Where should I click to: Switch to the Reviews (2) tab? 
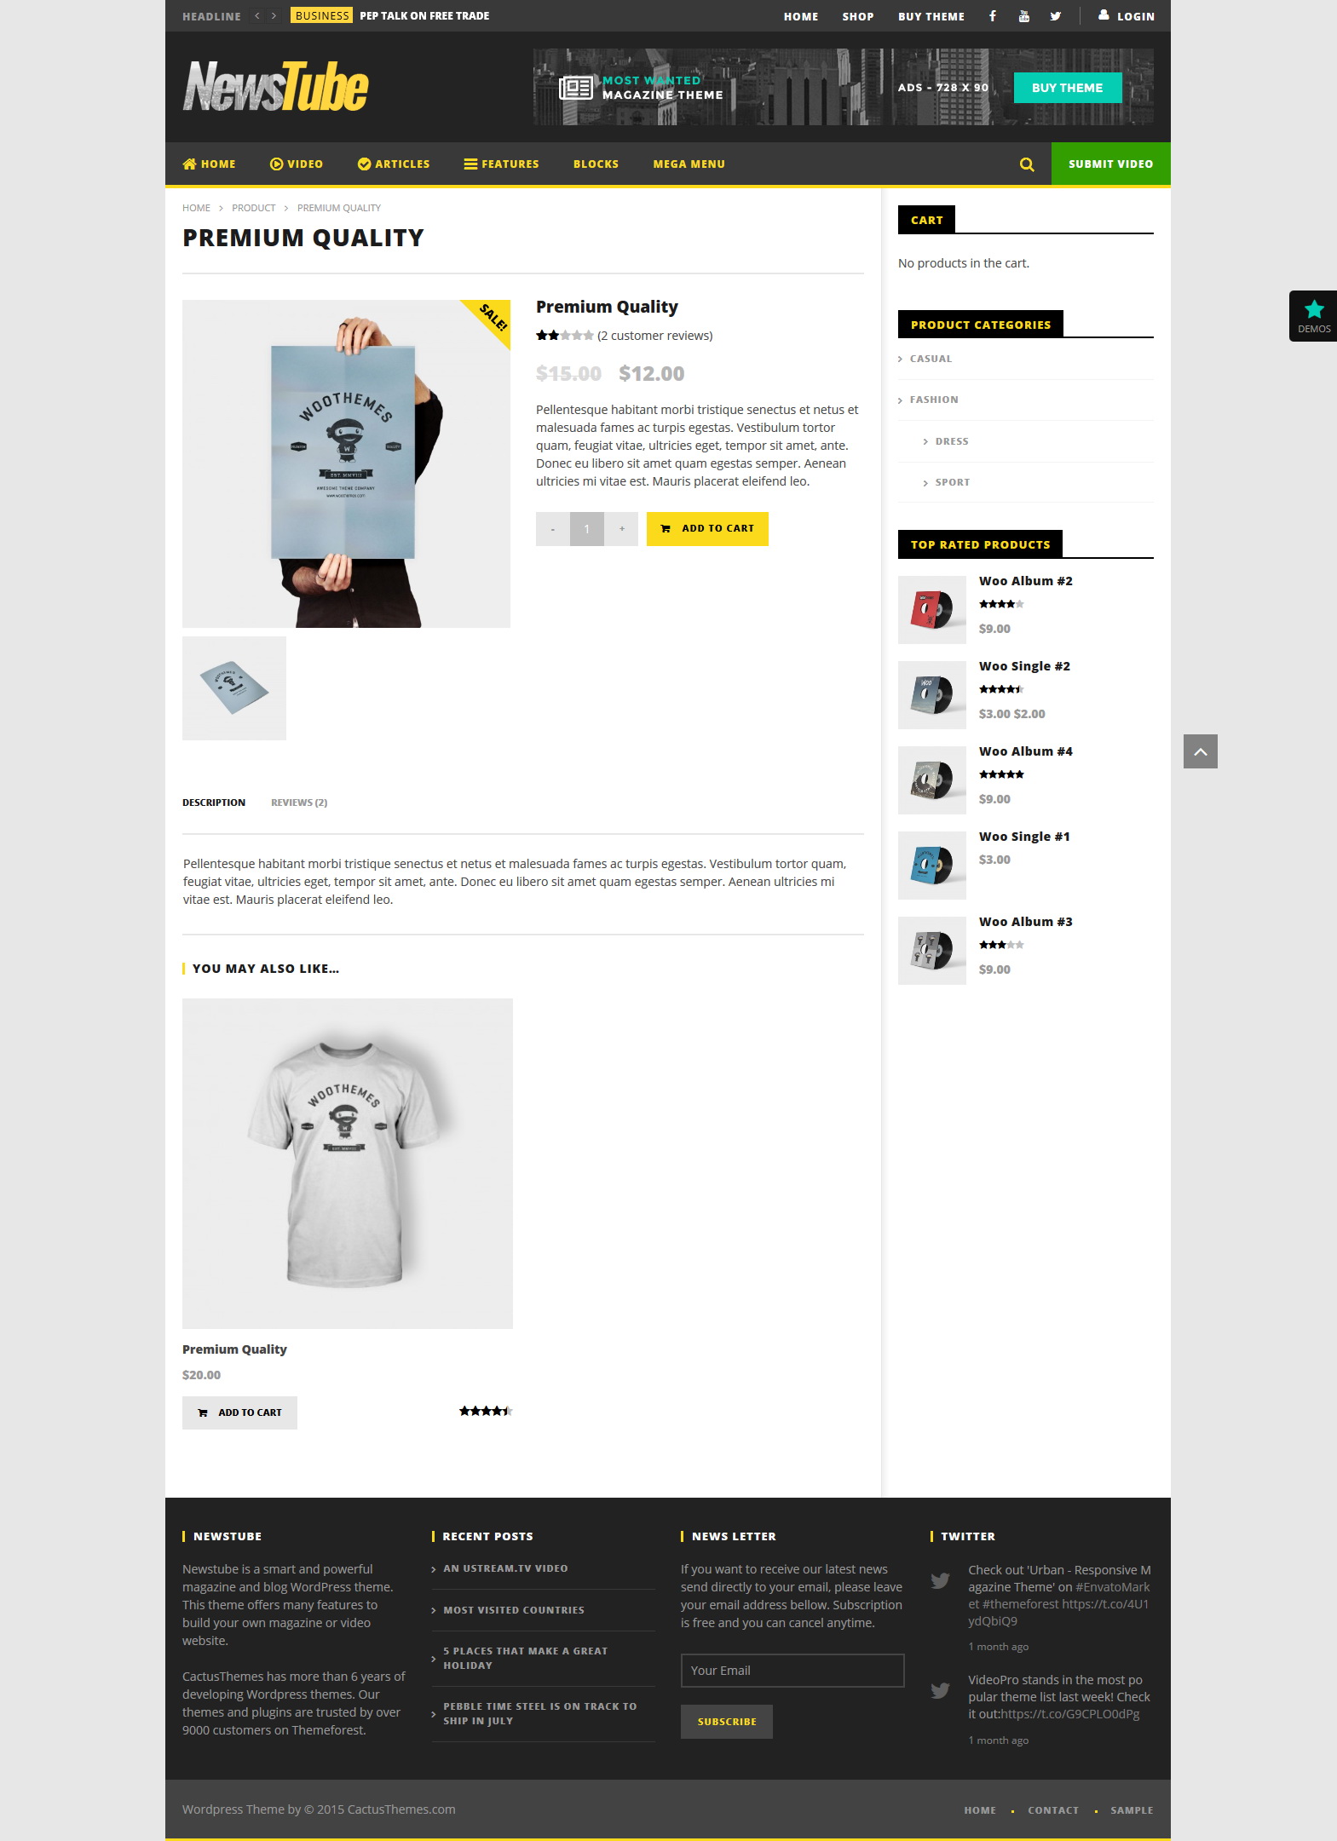(x=299, y=803)
